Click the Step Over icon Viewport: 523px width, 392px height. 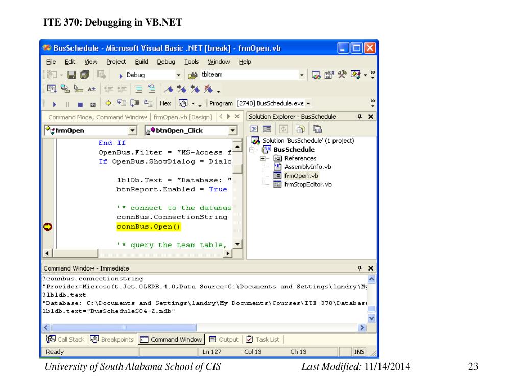coord(135,103)
